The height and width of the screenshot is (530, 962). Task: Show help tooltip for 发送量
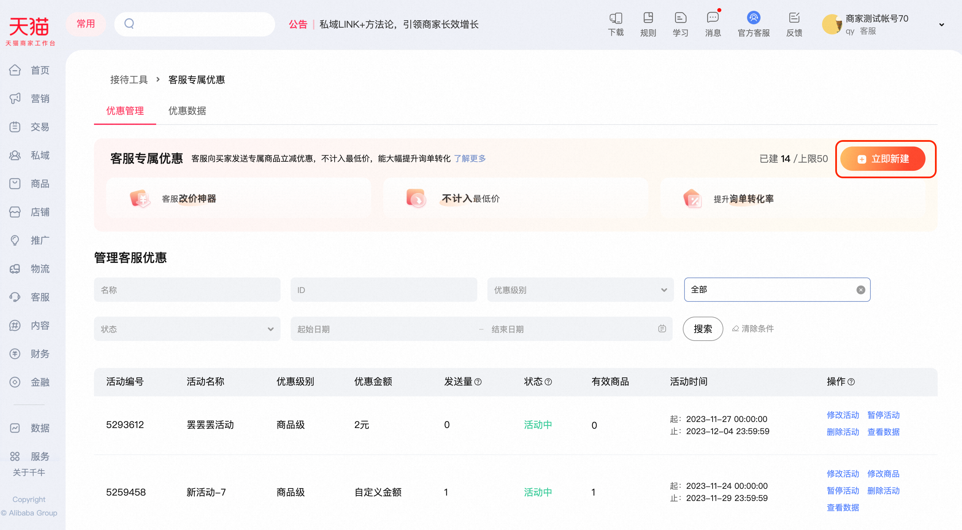pos(478,382)
